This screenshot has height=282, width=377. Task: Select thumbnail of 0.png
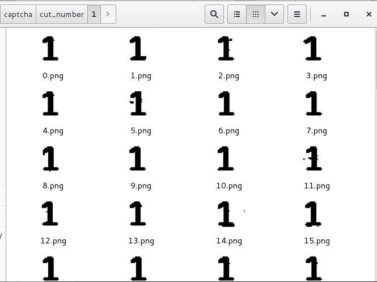50,48
